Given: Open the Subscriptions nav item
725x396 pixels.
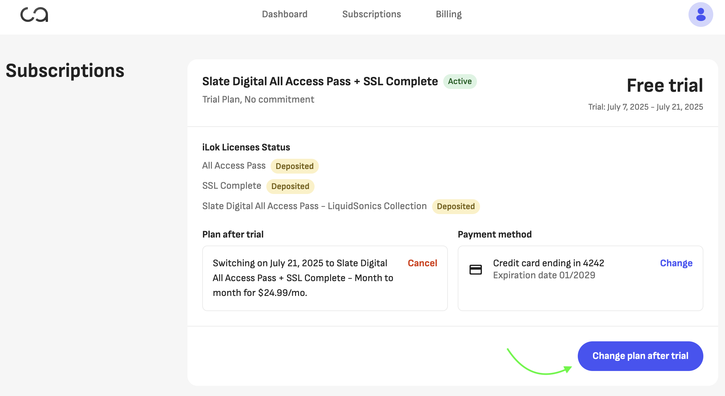Looking at the screenshot, I should pyautogui.click(x=371, y=14).
